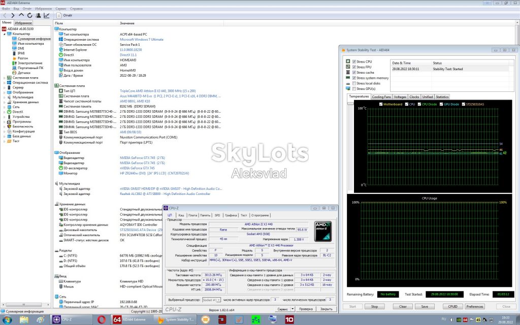Open the SPD tab in CPU-Z
This screenshot has height=325, width=520.
[217, 215]
